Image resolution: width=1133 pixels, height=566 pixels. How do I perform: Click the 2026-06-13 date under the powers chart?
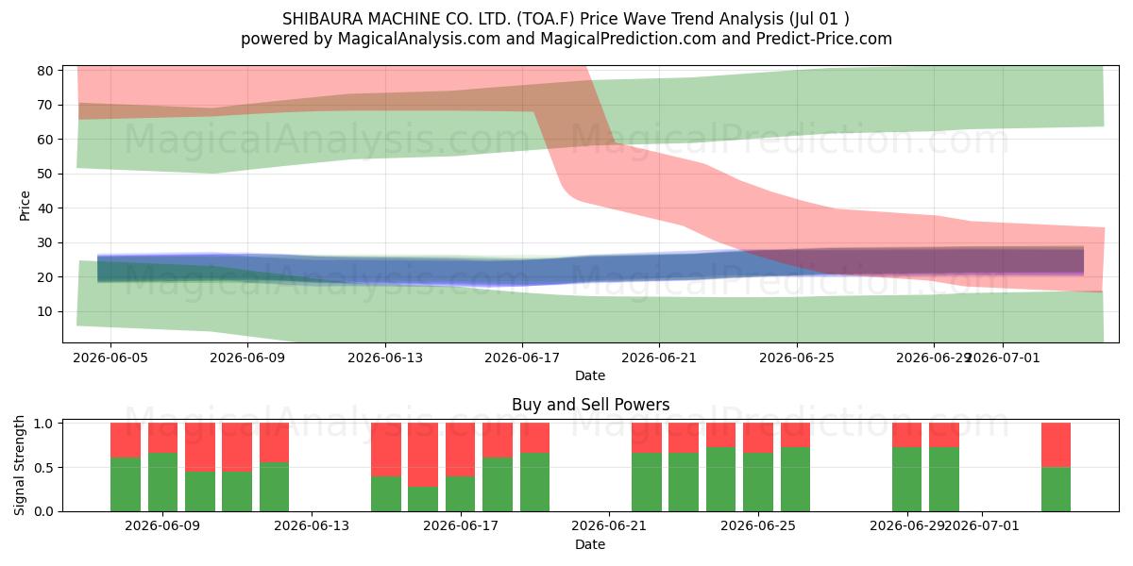(x=312, y=526)
